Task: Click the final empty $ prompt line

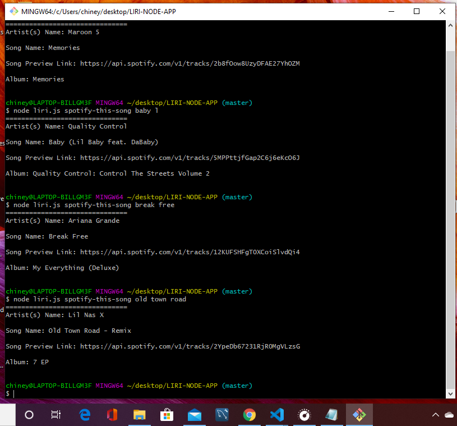Action: pyautogui.click(x=10, y=393)
